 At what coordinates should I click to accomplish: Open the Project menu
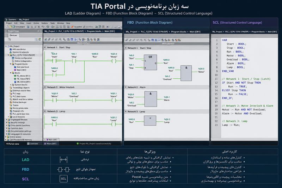click(9, 23)
